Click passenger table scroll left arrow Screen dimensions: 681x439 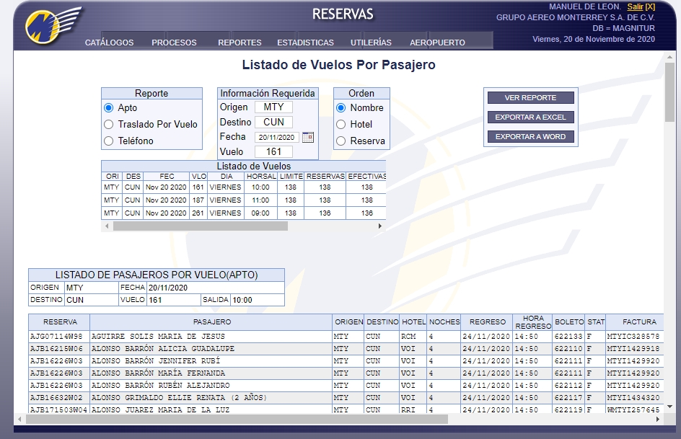tap(19, 419)
